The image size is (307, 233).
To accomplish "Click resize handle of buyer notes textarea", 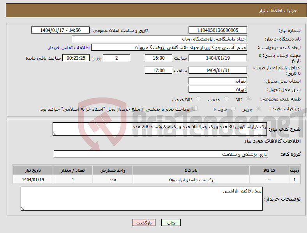I will pyautogui.click(x=23, y=209).
